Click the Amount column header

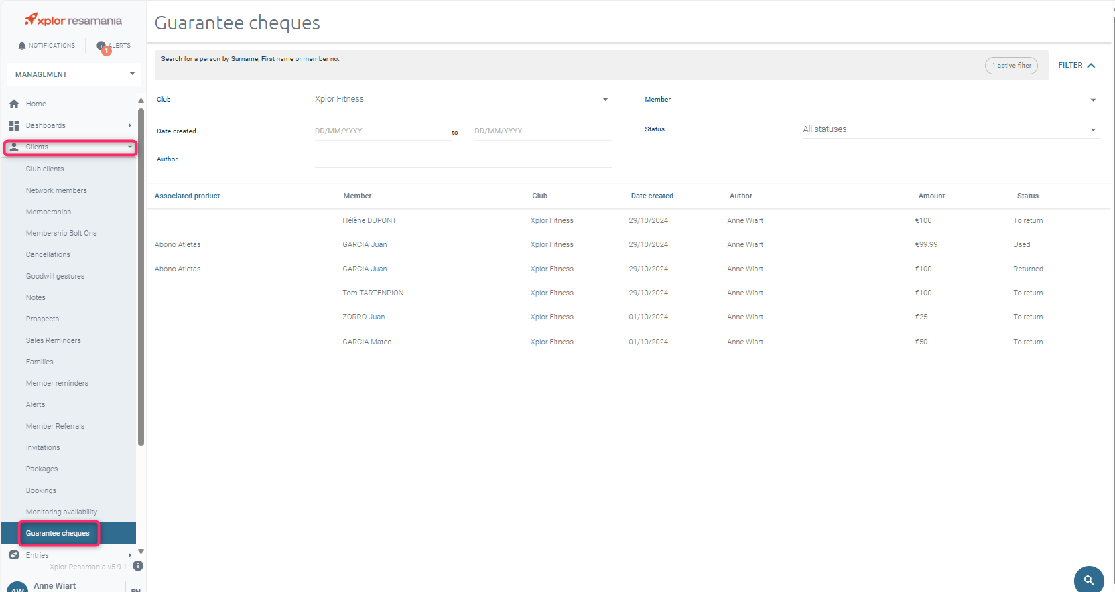[931, 196]
